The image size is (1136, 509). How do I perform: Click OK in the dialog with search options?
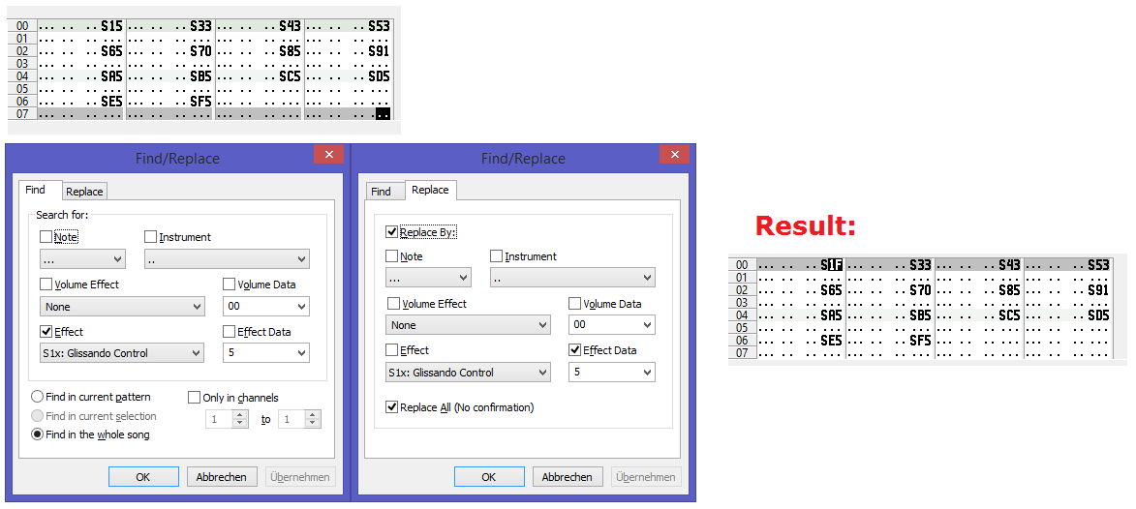(143, 477)
